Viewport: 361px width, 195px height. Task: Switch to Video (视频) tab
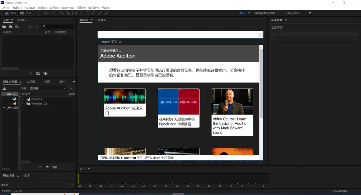(26, 175)
